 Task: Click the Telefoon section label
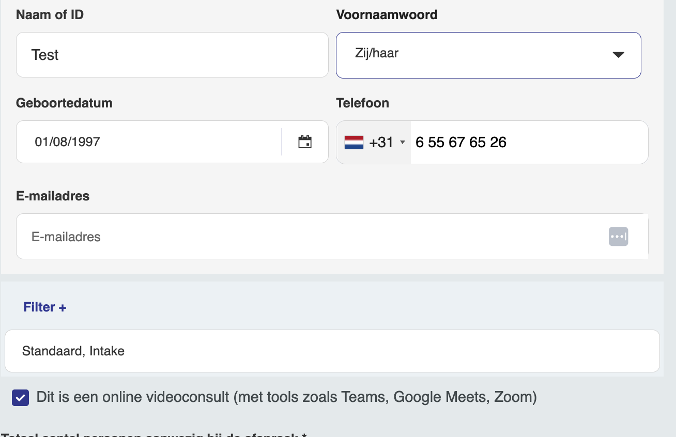[x=362, y=103]
